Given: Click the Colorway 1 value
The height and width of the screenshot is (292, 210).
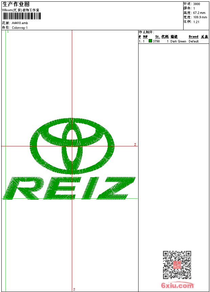Looking at the screenshot, I should tap(20, 28).
